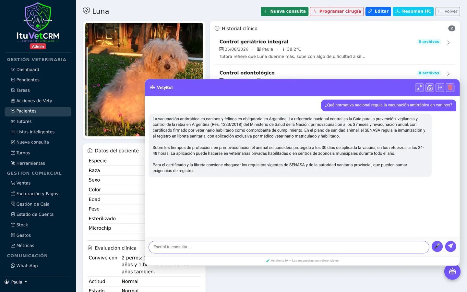The height and width of the screenshot is (292, 467).
Task: Expand Control odontológico entry chevron
Action: coord(448,74)
